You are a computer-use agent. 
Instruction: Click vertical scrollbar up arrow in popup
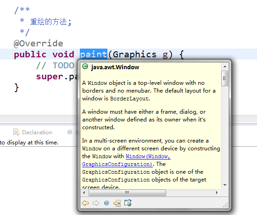pyautogui.click(x=225, y=66)
